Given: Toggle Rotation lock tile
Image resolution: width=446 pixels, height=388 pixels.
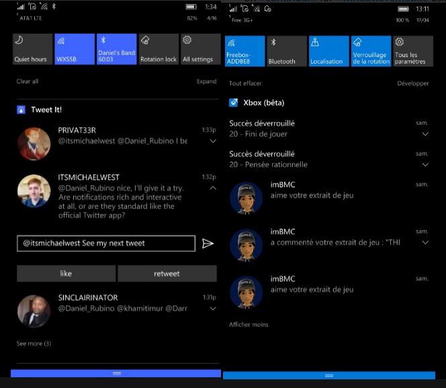Looking at the screenshot, I should 158,50.
